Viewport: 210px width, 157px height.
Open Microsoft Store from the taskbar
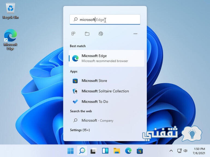140,151
